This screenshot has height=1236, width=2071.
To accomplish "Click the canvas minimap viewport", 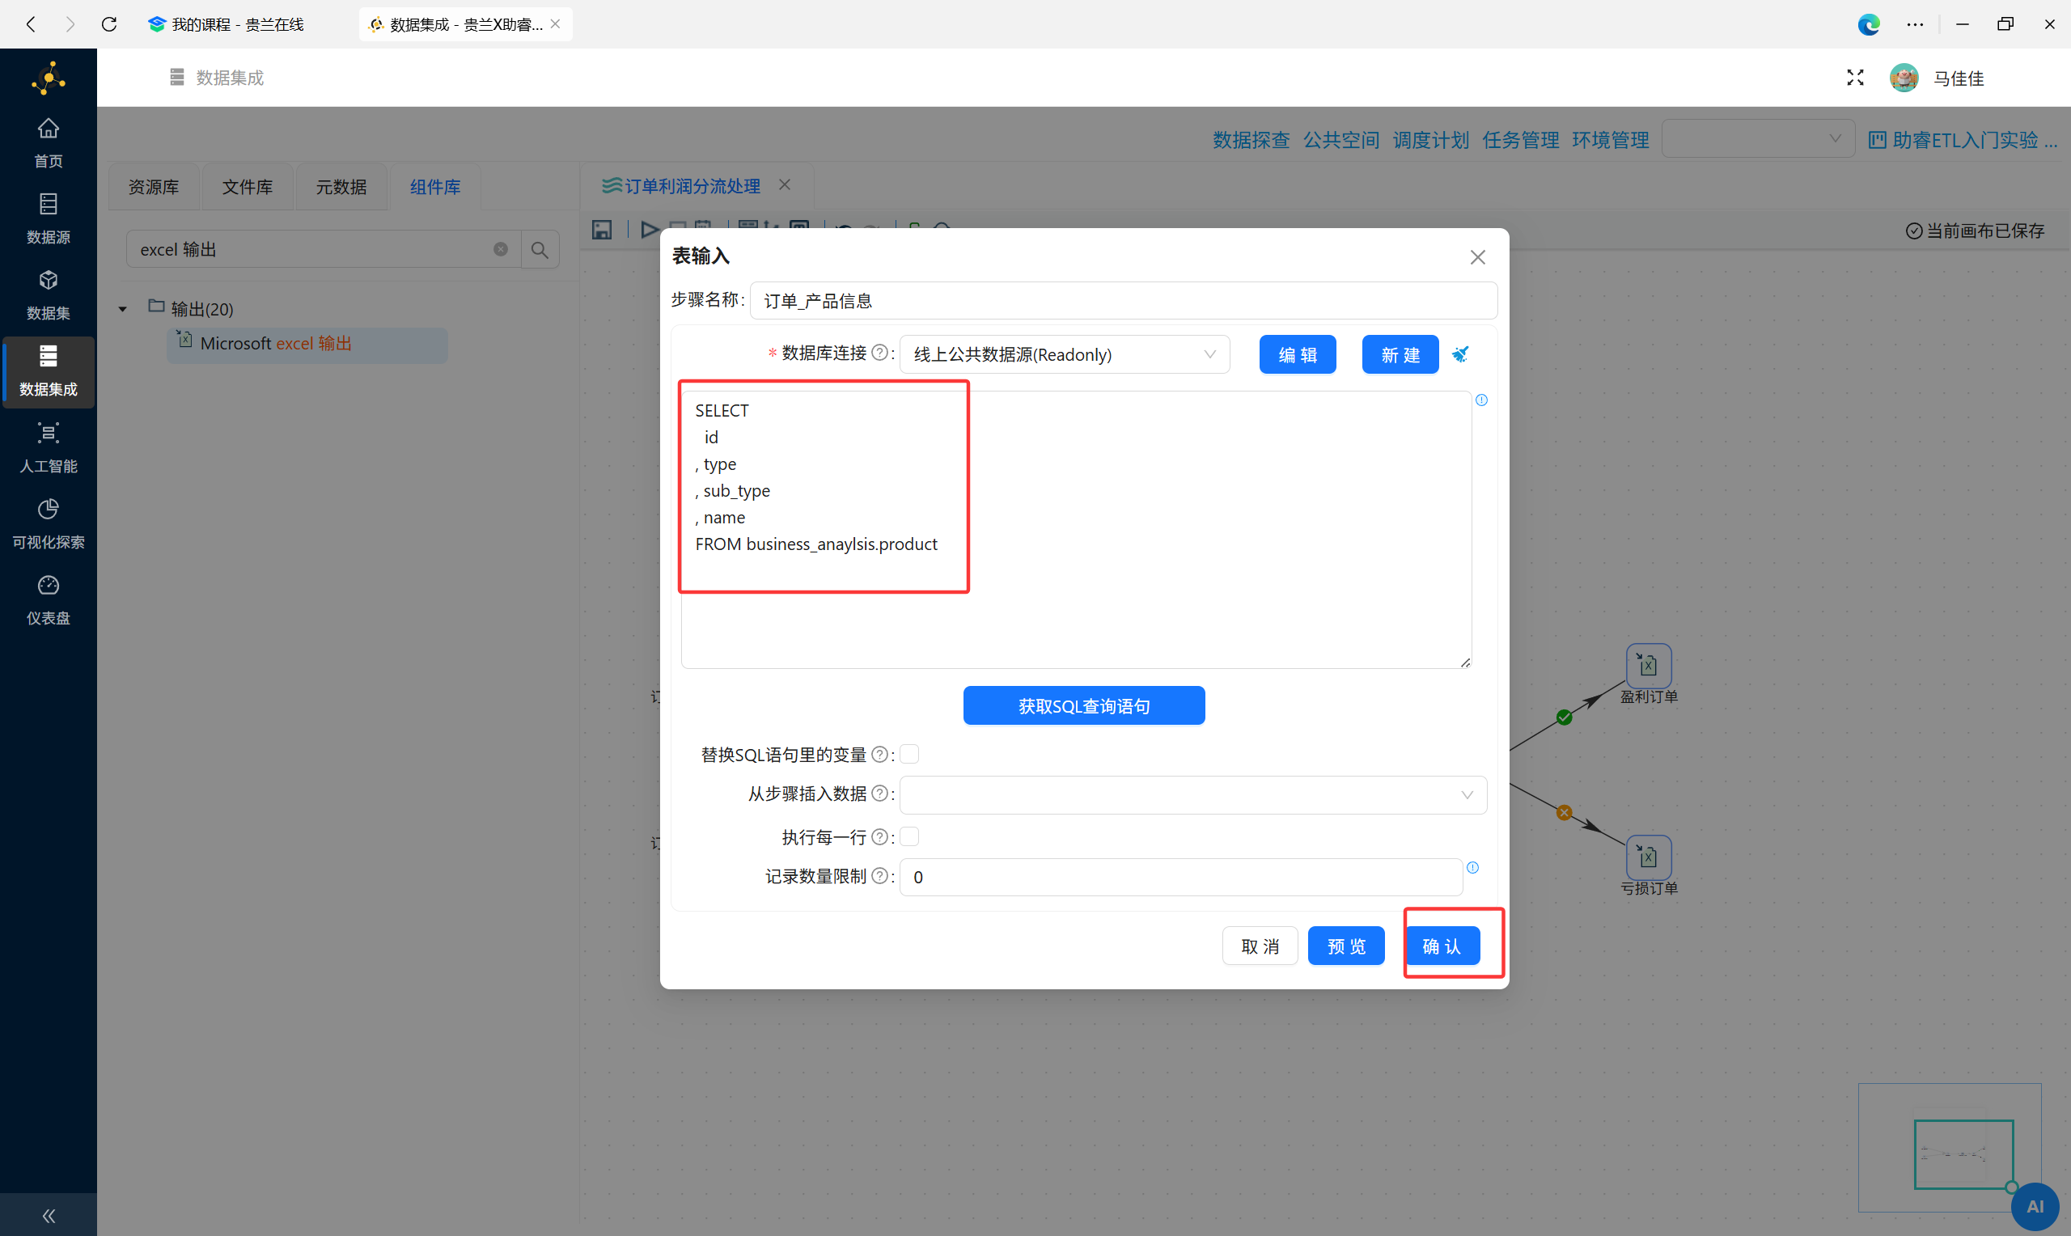I will [1963, 1153].
